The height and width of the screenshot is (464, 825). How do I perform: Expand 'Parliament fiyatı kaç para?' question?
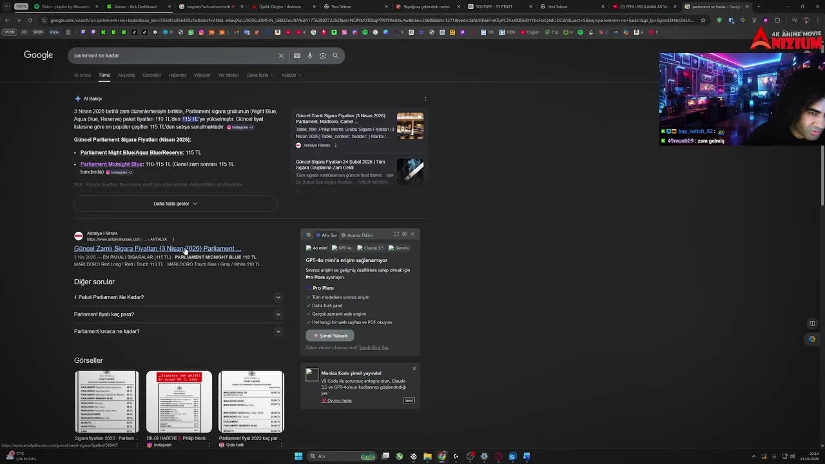tap(178, 314)
